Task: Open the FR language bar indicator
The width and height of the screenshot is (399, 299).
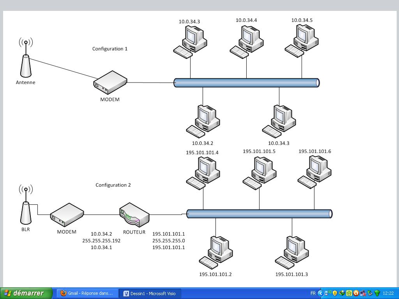Action: (313, 293)
